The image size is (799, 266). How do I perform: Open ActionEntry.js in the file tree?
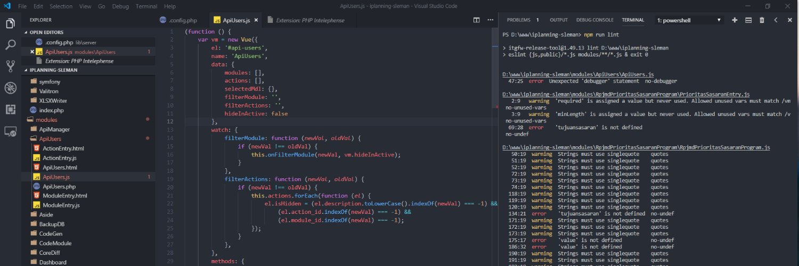click(x=60, y=158)
